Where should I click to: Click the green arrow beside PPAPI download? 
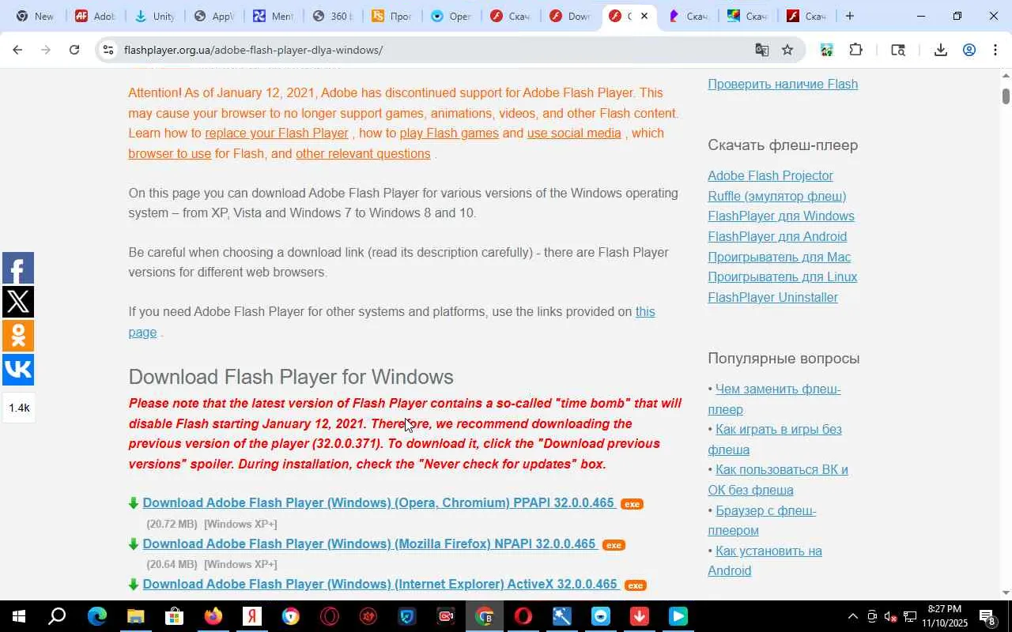pyautogui.click(x=134, y=503)
